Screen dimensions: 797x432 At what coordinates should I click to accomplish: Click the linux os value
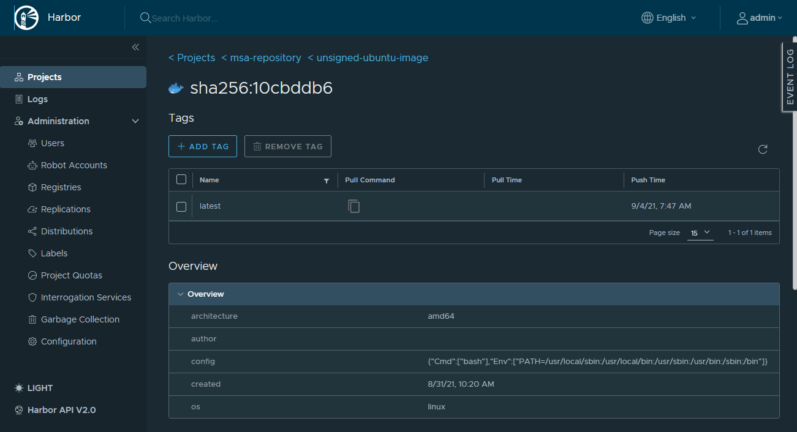(436, 407)
